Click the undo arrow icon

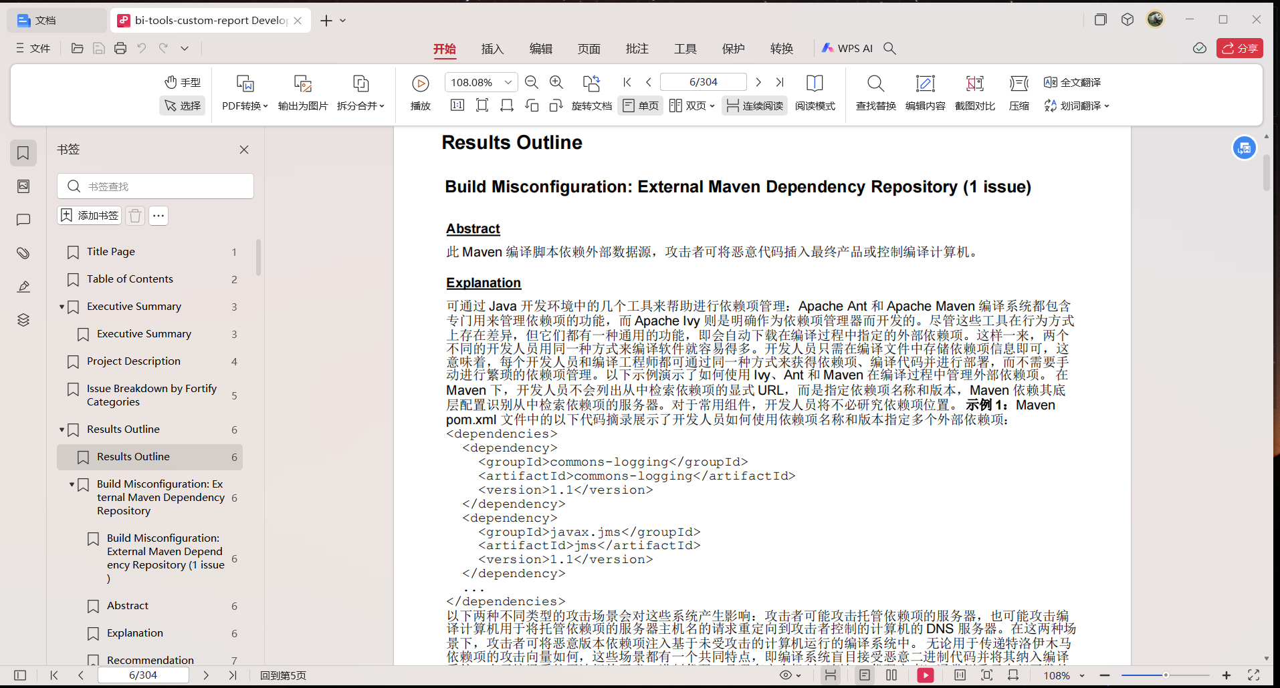coord(142,48)
